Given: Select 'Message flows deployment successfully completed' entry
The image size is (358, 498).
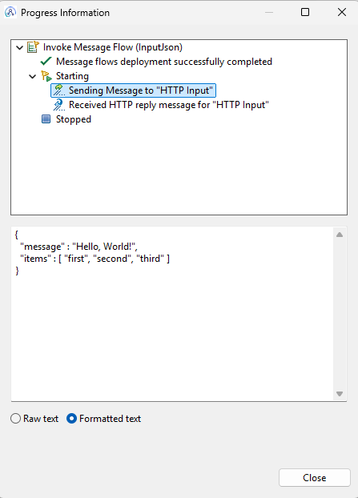Looking at the screenshot, I should pyautogui.click(x=164, y=62).
